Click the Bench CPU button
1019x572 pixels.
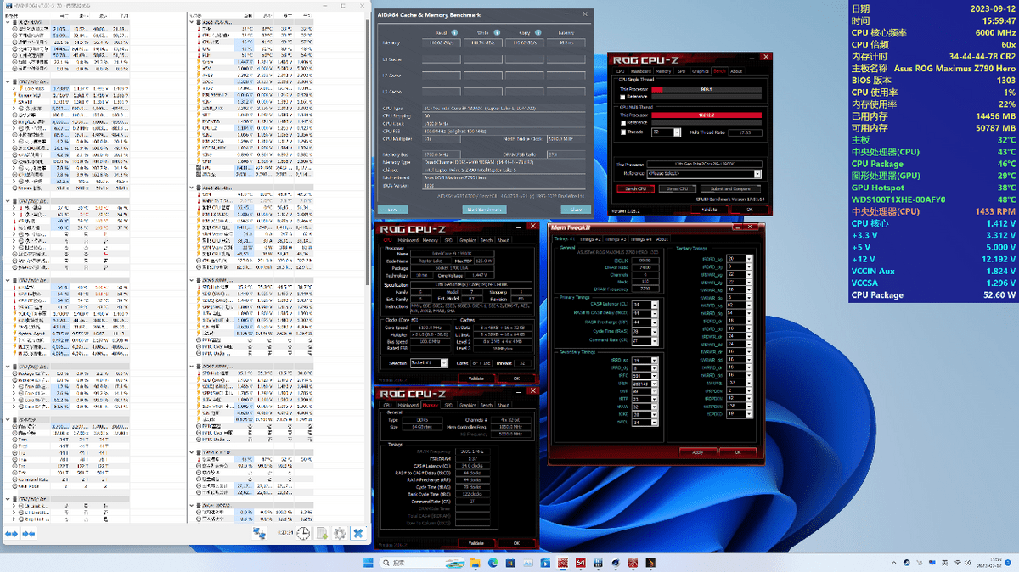pyautogui.click(x=635, y=188)
